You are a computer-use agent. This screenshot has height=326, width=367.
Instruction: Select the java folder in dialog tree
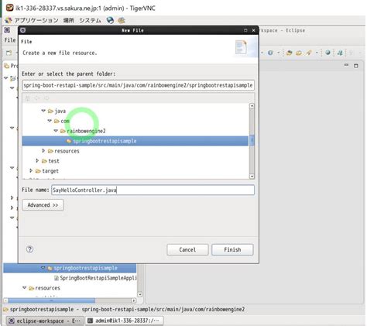[x=60, y=111]
